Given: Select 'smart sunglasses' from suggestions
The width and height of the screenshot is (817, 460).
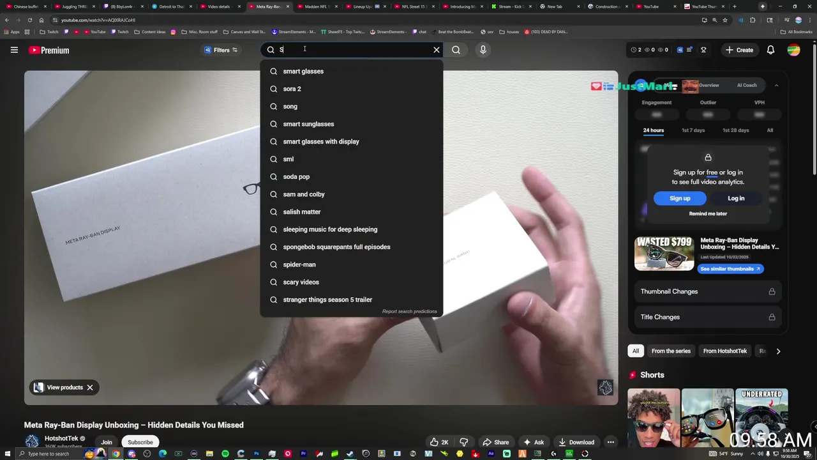Looking at the screenshot, I should pos(351,124).
